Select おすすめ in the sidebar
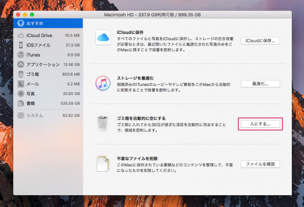Image resolution: width=304 pixels, height=207 pixels. (x=47, y=24)
